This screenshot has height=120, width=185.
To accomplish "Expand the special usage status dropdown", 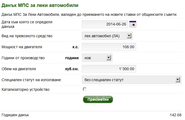I will point(177,80).
